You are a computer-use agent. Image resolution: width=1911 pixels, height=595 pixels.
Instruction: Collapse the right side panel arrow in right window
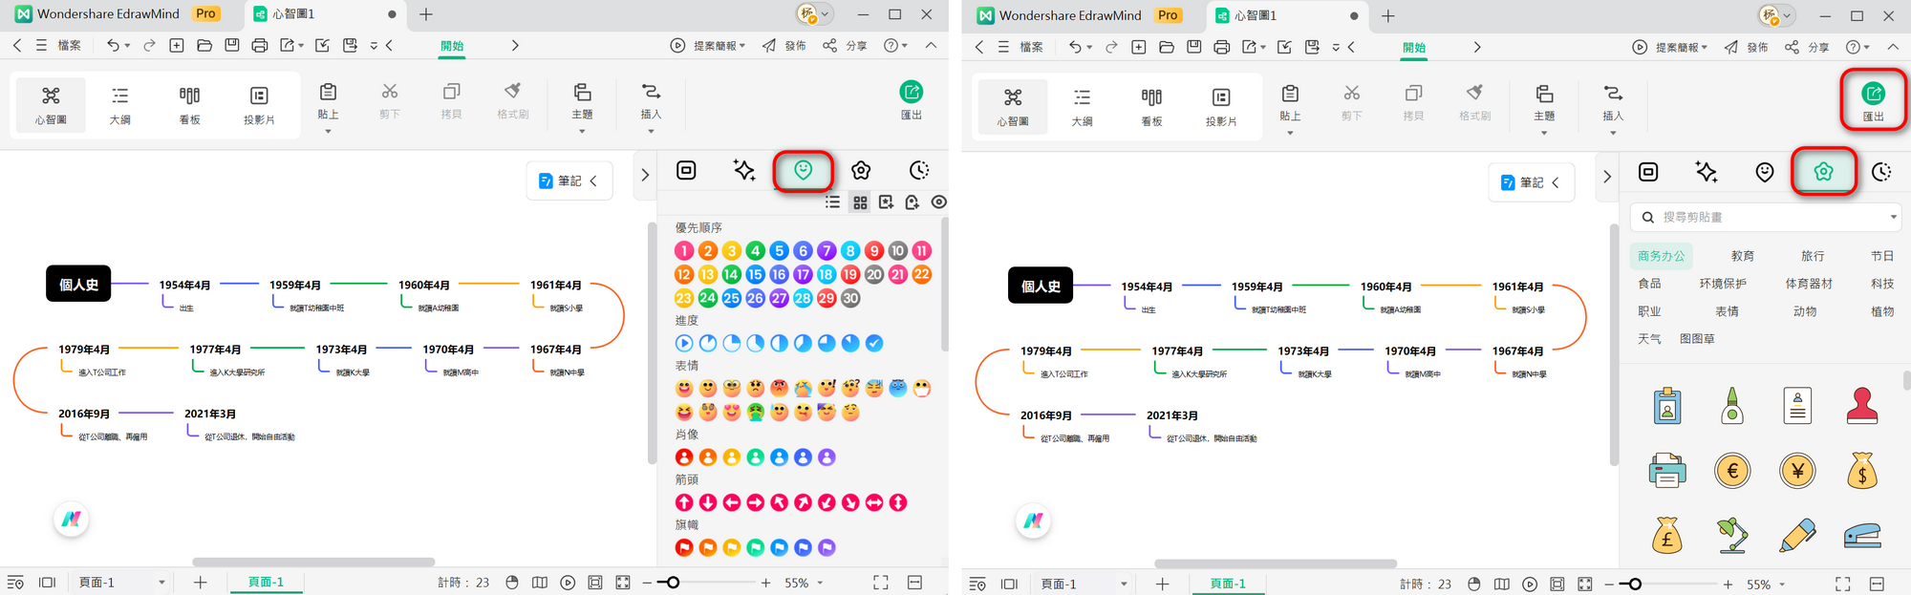point(1606,177)
